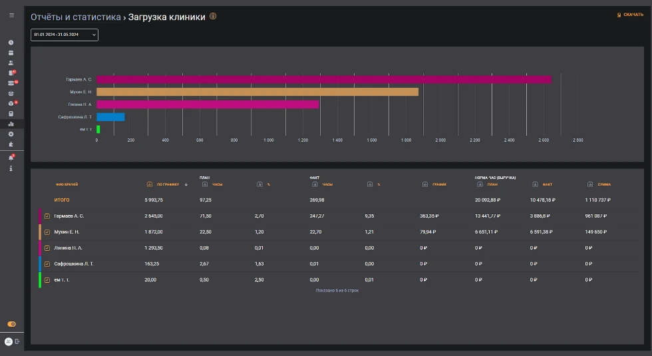This screenshot has width=652, height=356.
Task: Uncheck the Гармаев А. С. row checkbox
Action: 47,216
